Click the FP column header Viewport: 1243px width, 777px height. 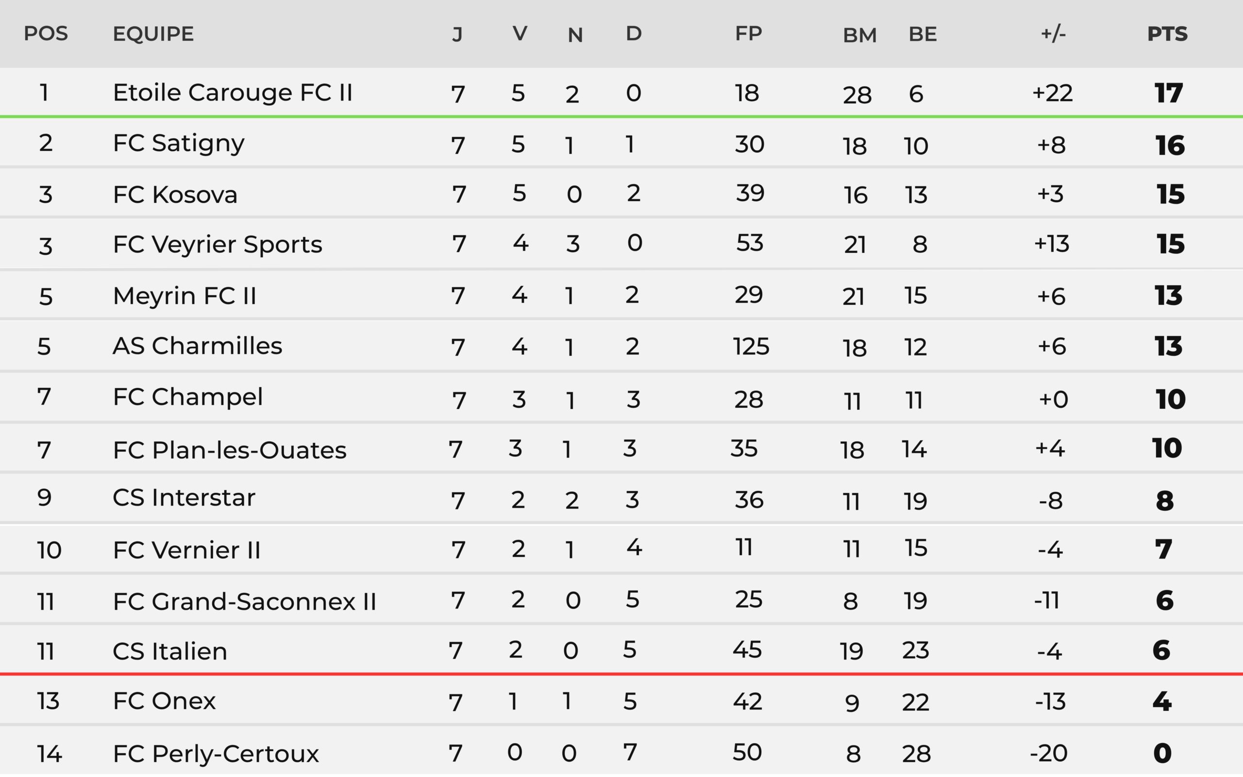748,34
